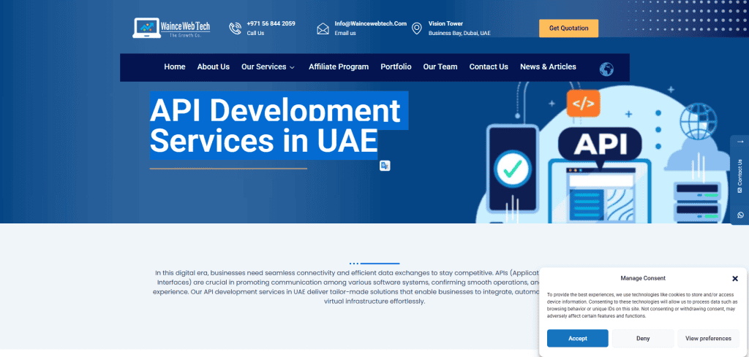
Task: Accept the cookie consent
Action: pos(578,339)
